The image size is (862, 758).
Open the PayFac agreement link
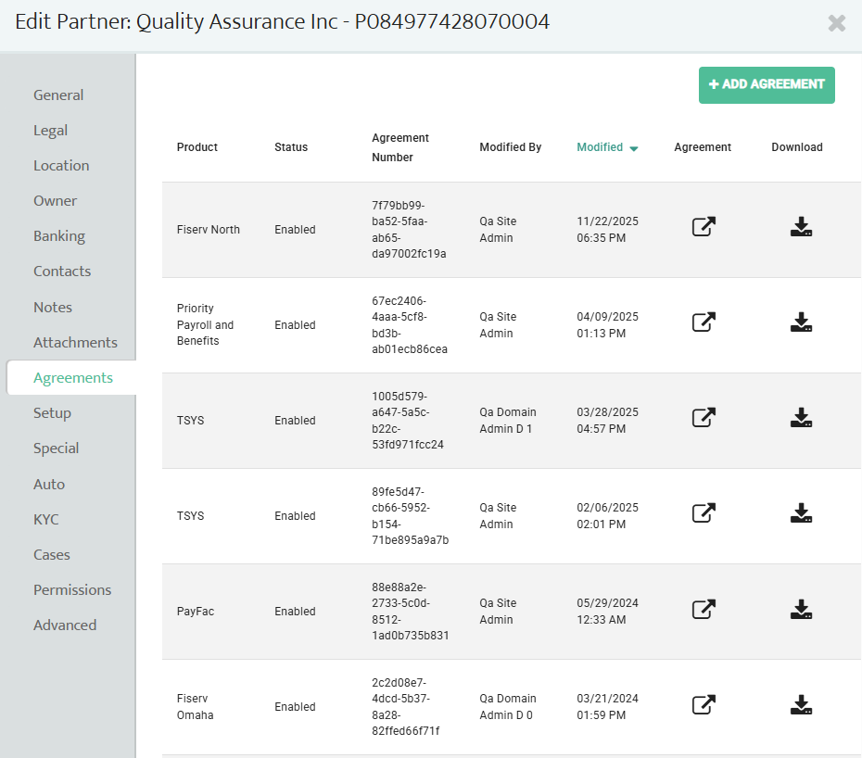point(704,609)
